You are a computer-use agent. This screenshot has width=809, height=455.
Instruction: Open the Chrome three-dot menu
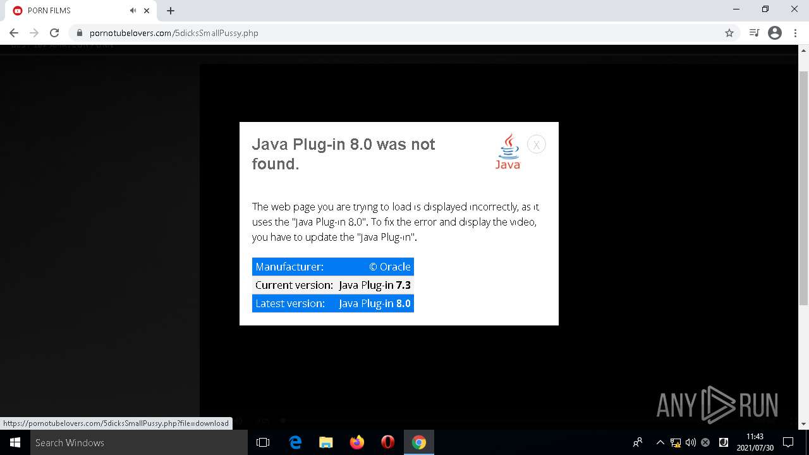click(795, 33)
